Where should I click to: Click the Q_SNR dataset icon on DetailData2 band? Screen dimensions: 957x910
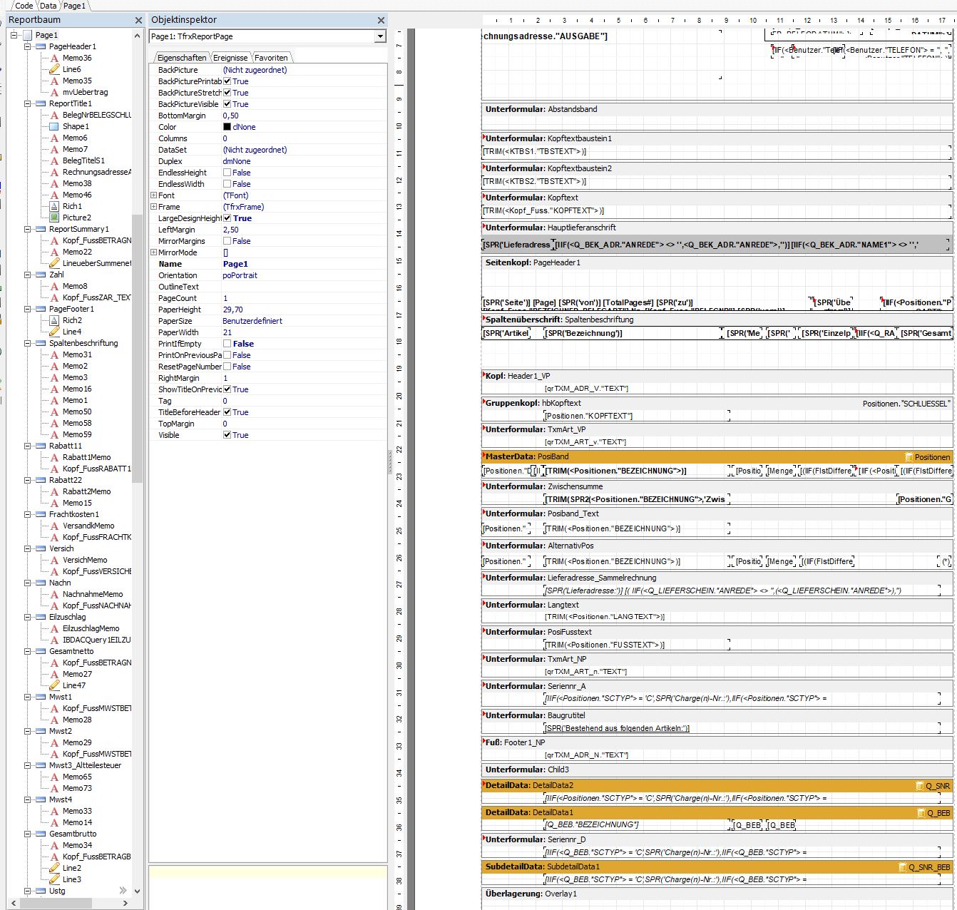[919, 786]
